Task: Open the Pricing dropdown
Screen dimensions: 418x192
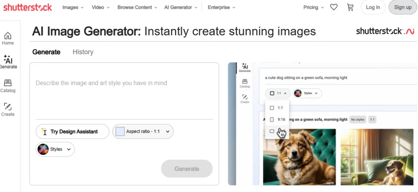Action: [313, 7]
